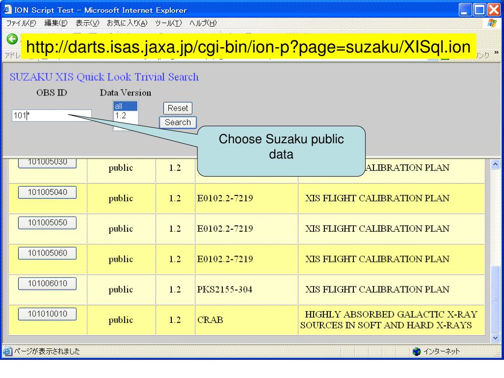Click 'public' in the 101005040 row

coord(121,198)
